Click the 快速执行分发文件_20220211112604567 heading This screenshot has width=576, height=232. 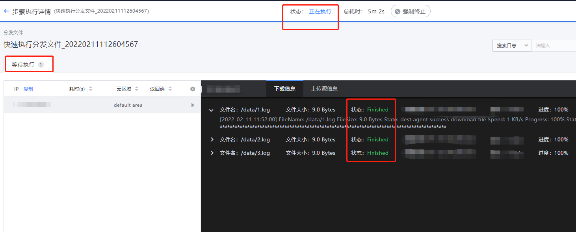coord(71,44)
